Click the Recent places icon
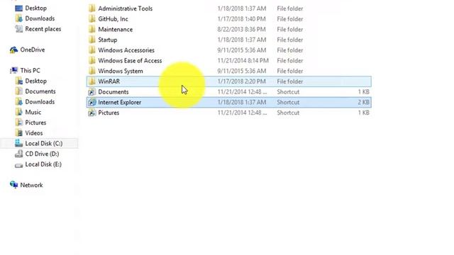The width and height of the screenshot is (454, 255). tap(19, 29)
